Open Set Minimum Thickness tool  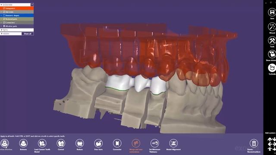(x=155, y=143)
